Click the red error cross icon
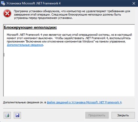The height and width of the screenshot is (122, 138). click(x=7, y=13)
